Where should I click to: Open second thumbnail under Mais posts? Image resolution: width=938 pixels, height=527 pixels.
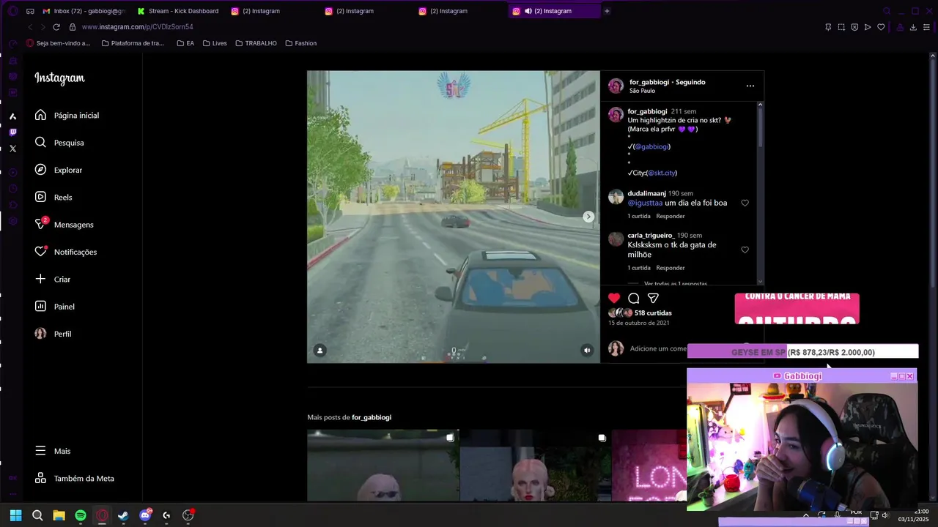535,466
